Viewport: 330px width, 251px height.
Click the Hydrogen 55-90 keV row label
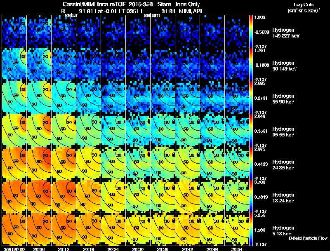click(x=283, y=99)
